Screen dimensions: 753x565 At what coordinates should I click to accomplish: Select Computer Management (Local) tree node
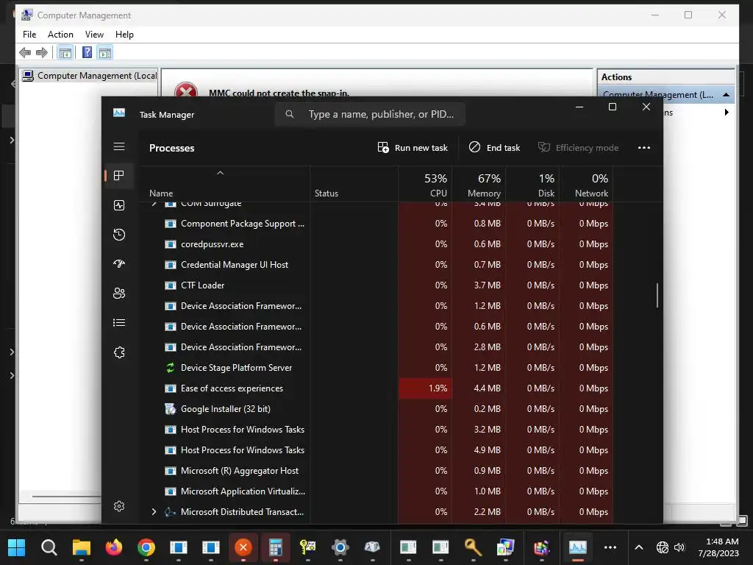89,76
